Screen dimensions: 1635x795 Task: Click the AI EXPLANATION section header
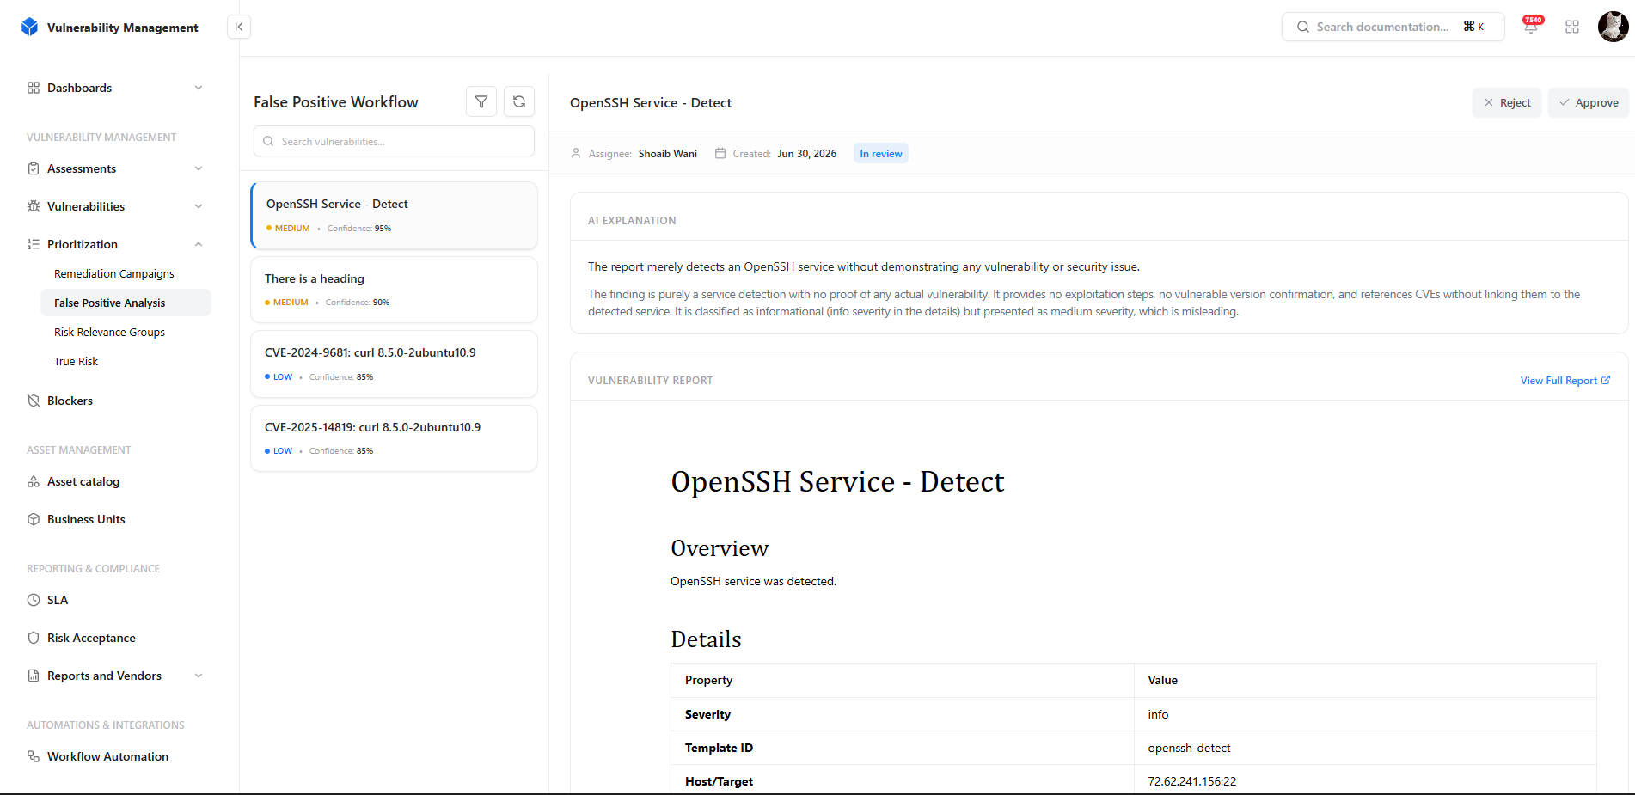point(632,220)
